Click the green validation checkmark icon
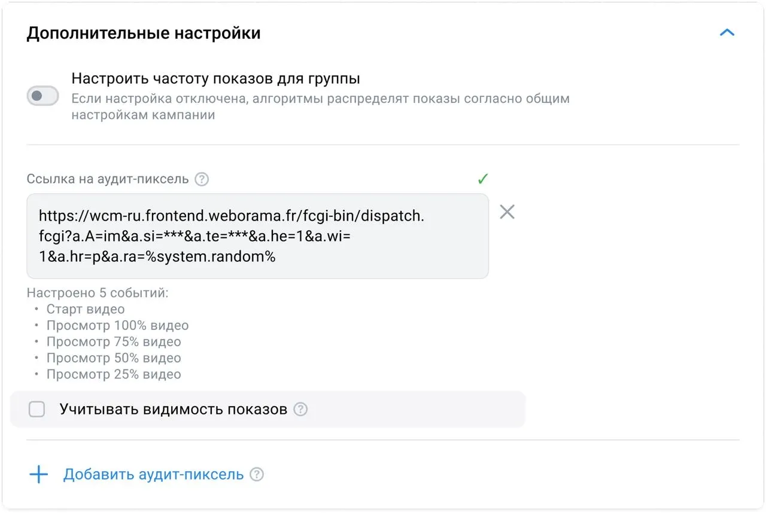This screenshot has height=513, width=766. [x=482, y=179]
